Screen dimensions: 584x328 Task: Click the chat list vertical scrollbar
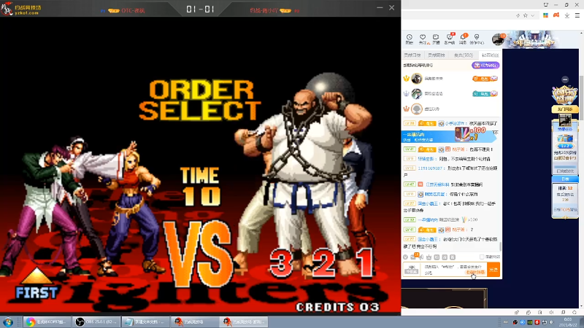(501, 246)
